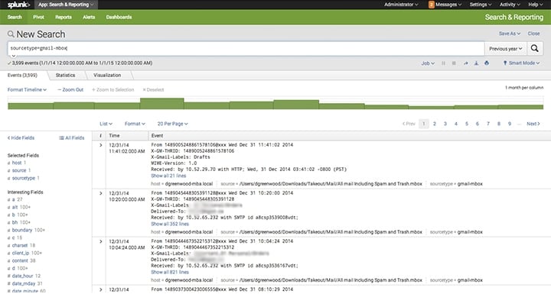551x294 pixels.
Task: Click Event column header
Action: tap(157, 136)
